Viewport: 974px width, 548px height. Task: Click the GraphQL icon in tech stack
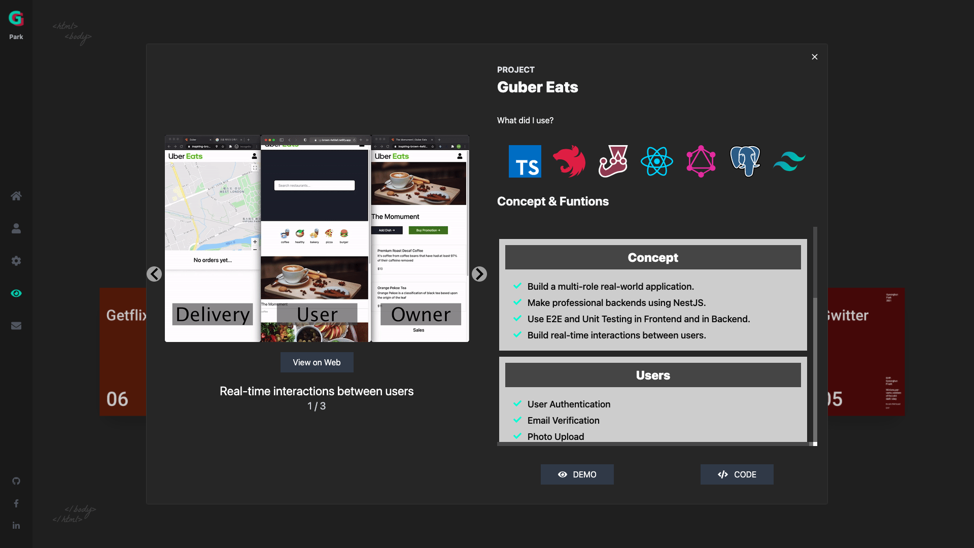pos(700,160)
